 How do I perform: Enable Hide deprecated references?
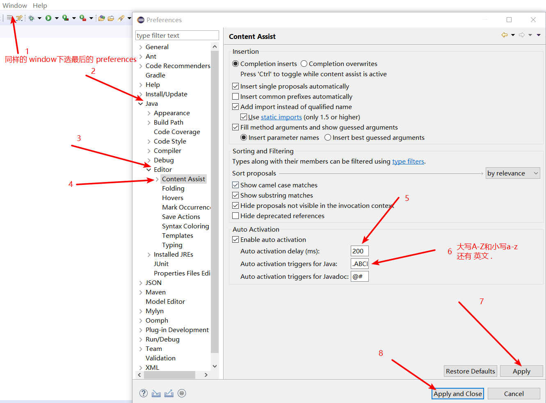pyautogui.click(x=235, y=216)
